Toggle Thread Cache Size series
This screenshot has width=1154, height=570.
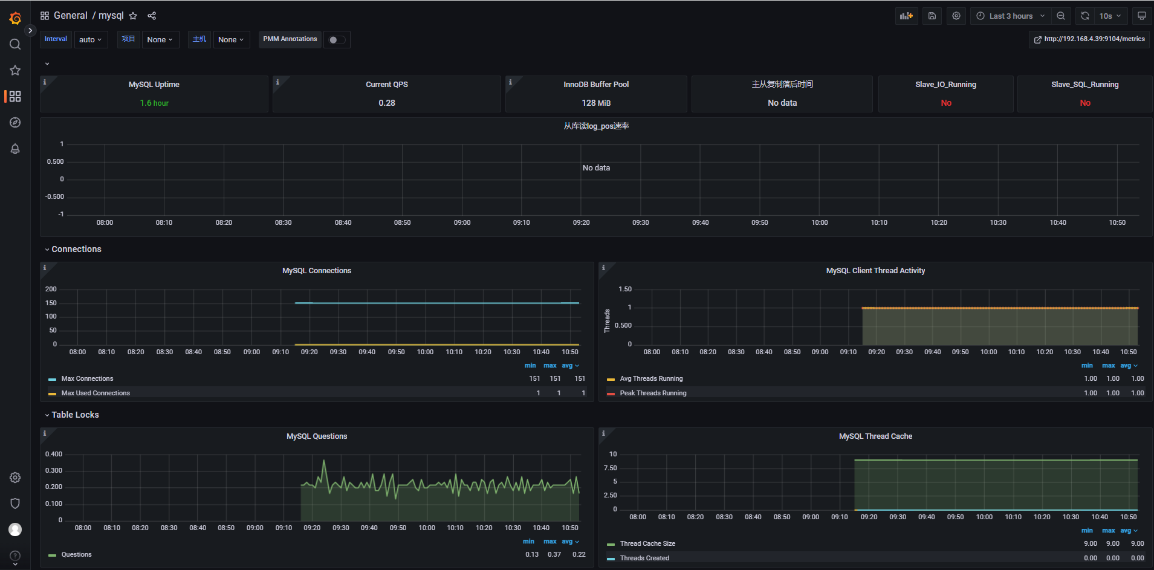(x=647, y=543)
